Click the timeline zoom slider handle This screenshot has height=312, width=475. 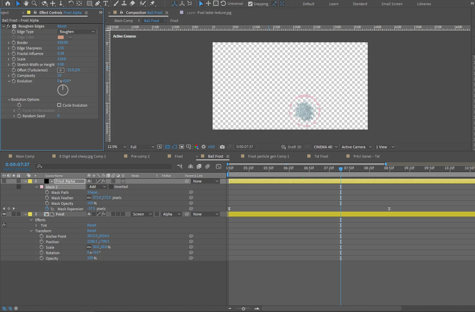point(243,308)
